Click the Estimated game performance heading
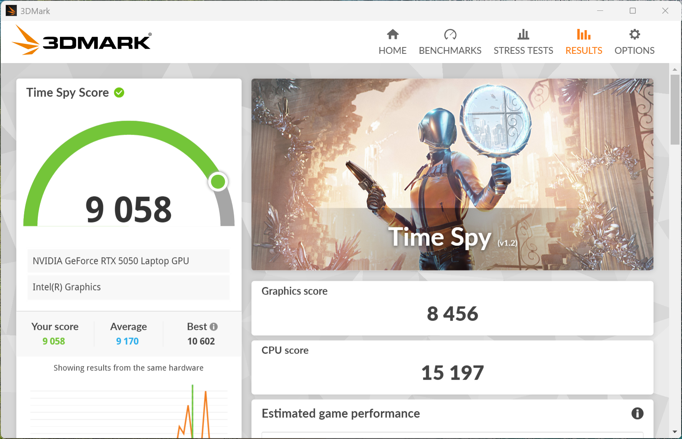The height and width of the screenshot is (439, 682). coord(341,414)
